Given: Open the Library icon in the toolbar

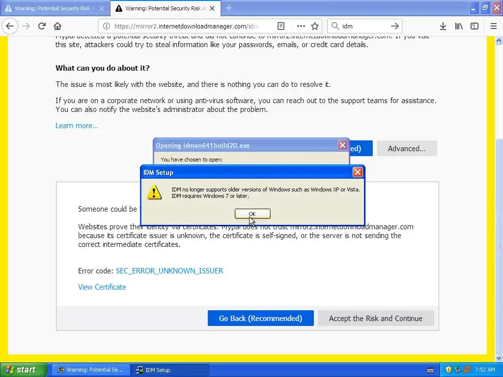Looking at the screenshot, I should click(x=459, y=26).
